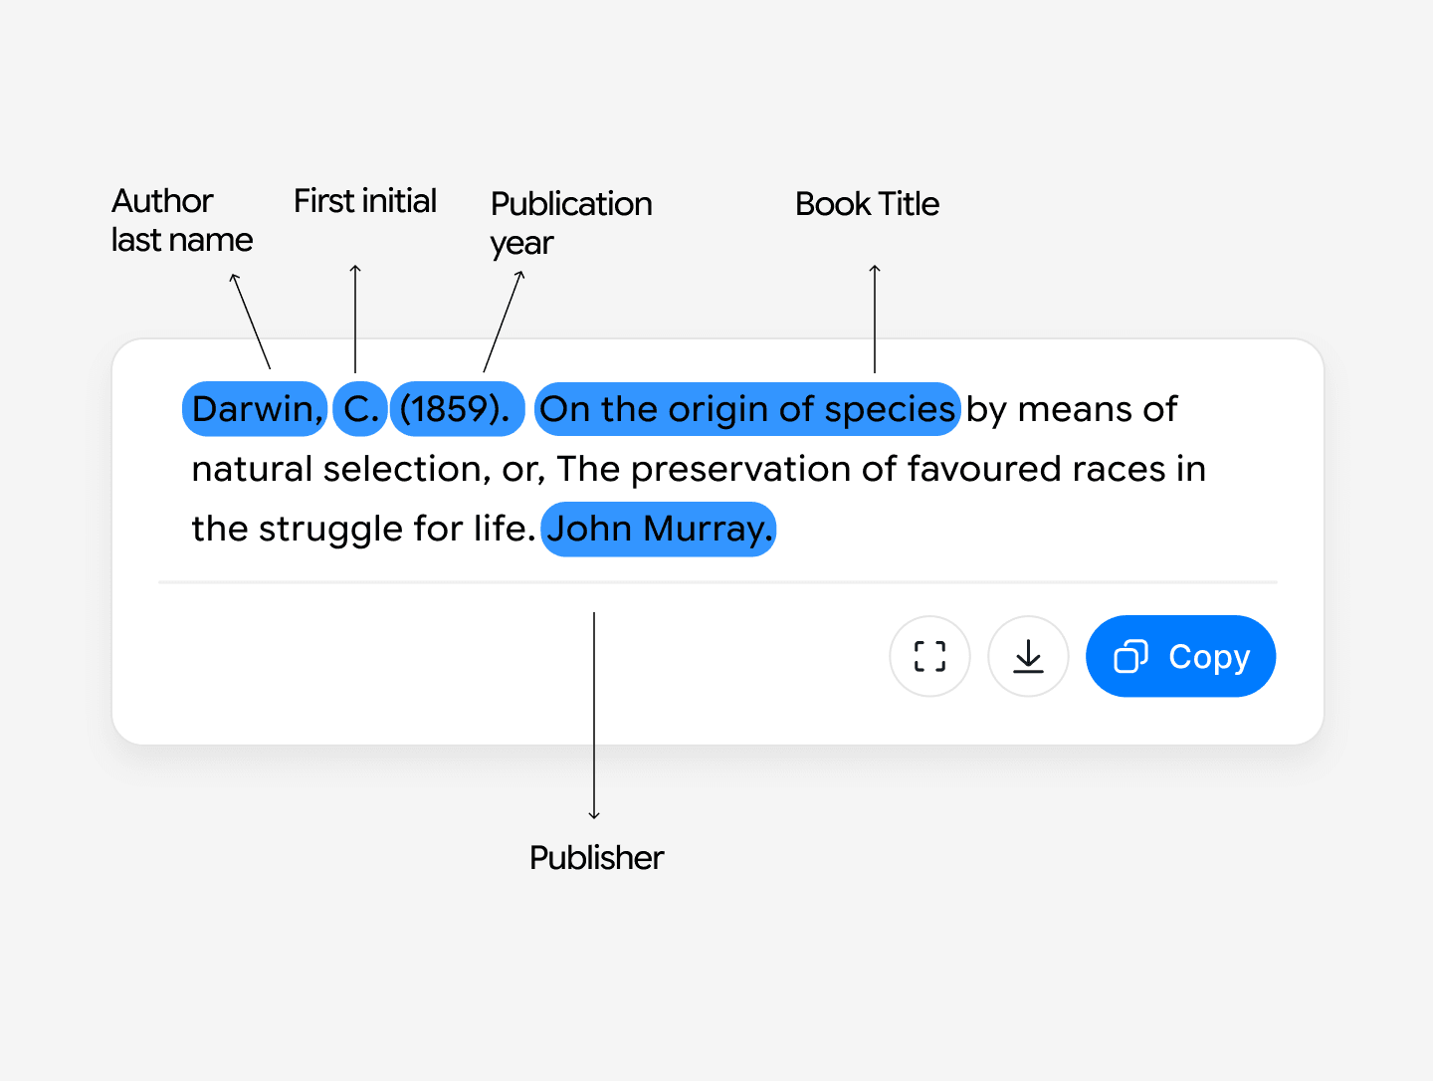Click the download arrow icon
The width and height of the screenshot is (1433, 1081).
(1028, 657)
